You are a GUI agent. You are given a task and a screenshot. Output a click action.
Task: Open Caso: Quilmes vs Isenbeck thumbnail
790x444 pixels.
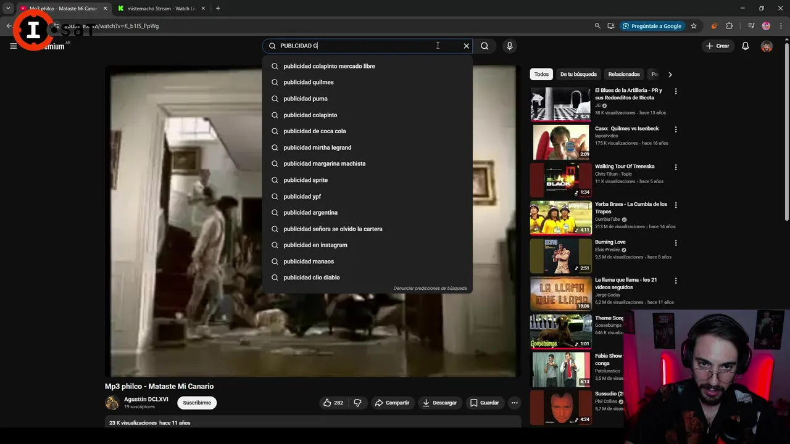point(560,142)
